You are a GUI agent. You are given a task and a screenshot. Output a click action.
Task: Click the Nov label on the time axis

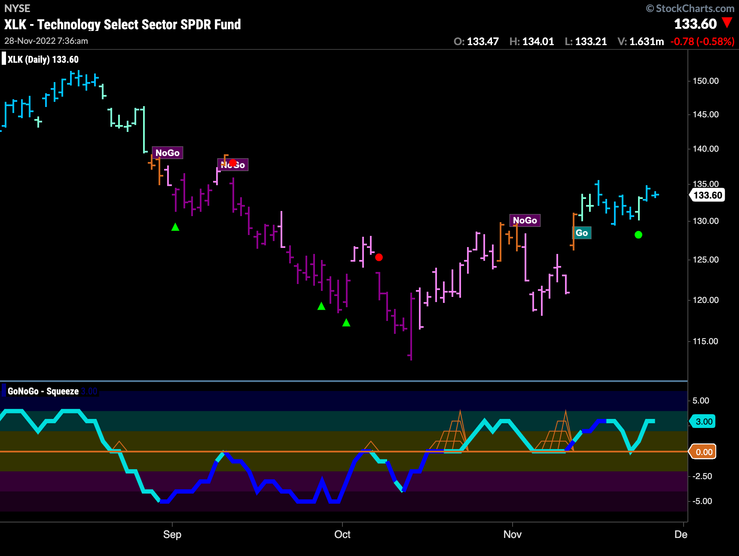pos(513,535)
